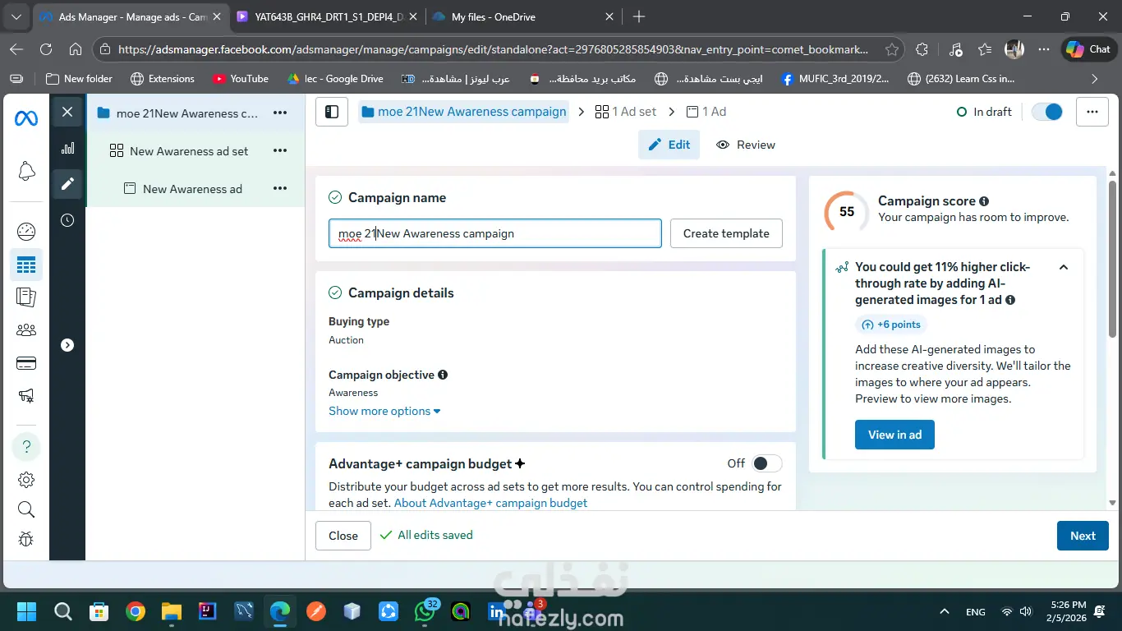Open notifications bell in left rail
This screenshot has width=1122, height=631.
(x=26, y=171)
